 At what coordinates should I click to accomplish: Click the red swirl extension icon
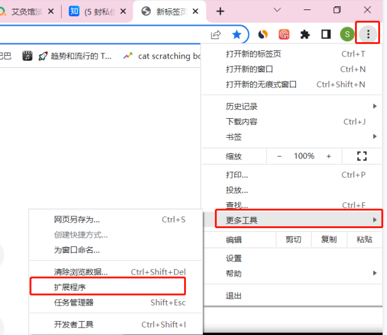click(284, 34)
